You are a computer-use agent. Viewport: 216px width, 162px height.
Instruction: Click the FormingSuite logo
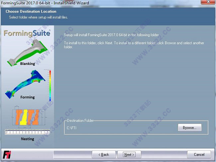coord(27,33)
